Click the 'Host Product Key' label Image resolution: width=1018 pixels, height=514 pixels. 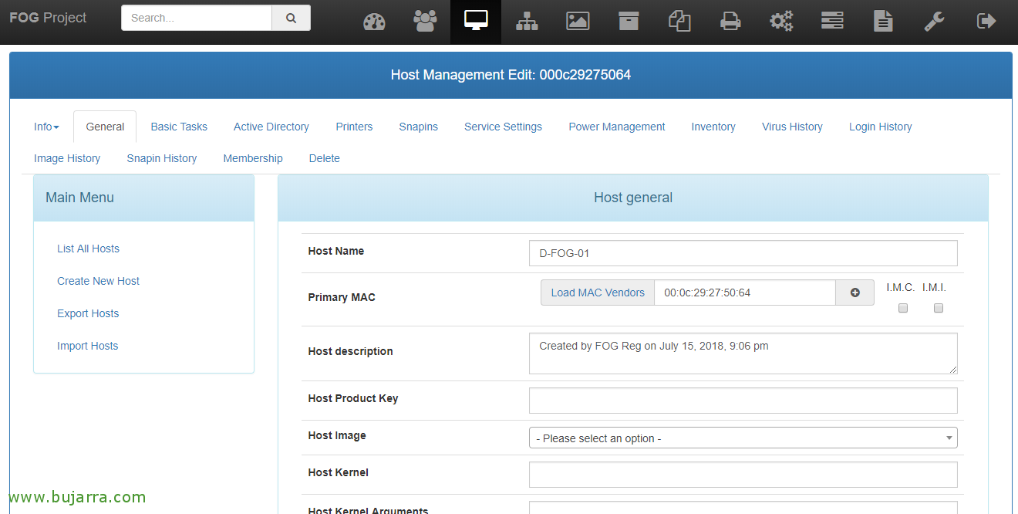353,398
